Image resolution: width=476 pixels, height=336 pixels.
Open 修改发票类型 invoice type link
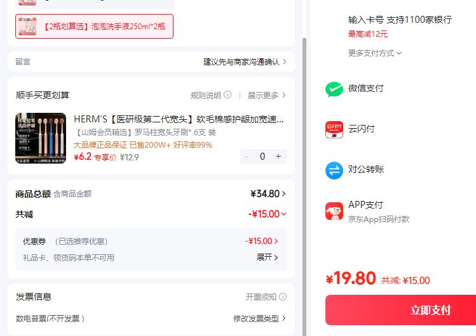pos(259,318)
